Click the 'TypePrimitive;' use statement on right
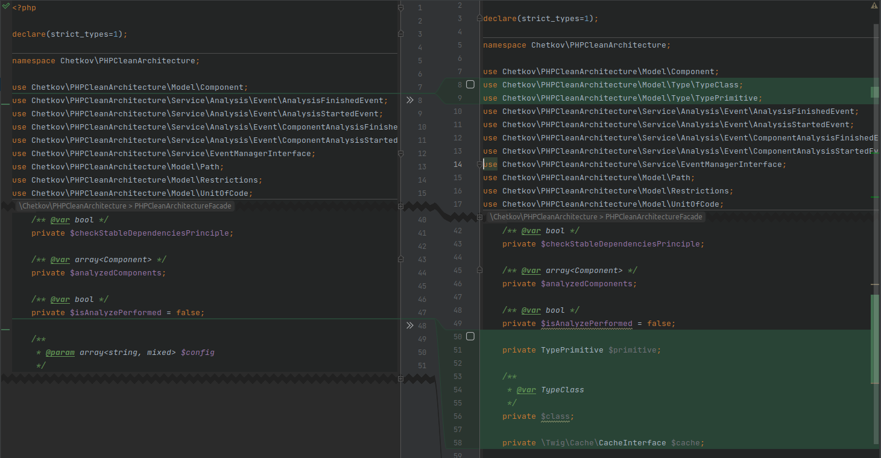This screenshot has width=881, height=458. 622,98
